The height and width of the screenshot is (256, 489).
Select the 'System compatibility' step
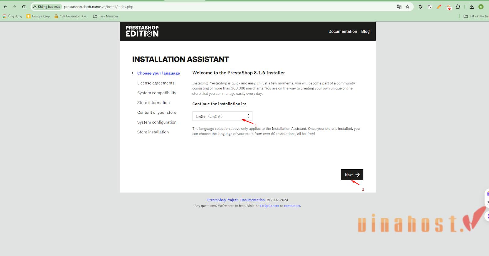157,93
